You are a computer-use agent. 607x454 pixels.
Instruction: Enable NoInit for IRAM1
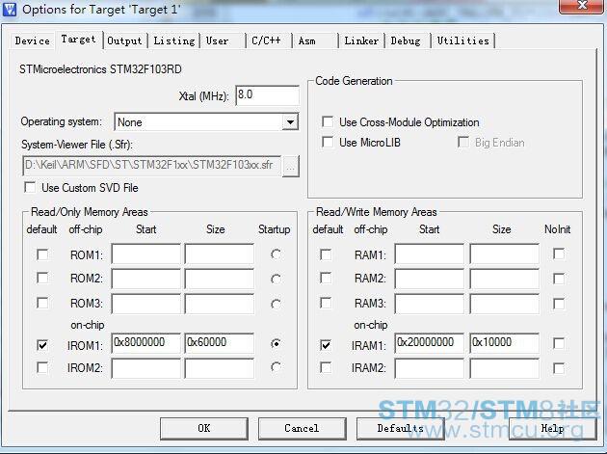click(559, 343)
